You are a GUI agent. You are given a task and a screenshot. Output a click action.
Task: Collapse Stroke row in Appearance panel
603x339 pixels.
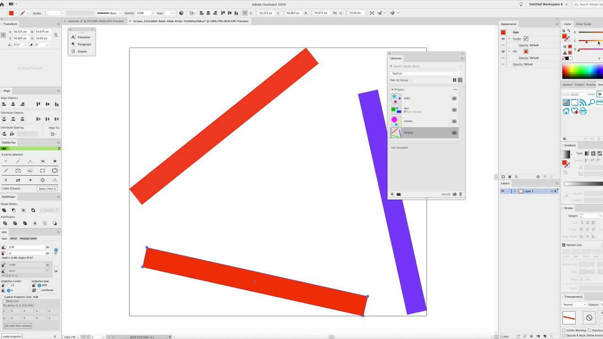coord(509,39)
